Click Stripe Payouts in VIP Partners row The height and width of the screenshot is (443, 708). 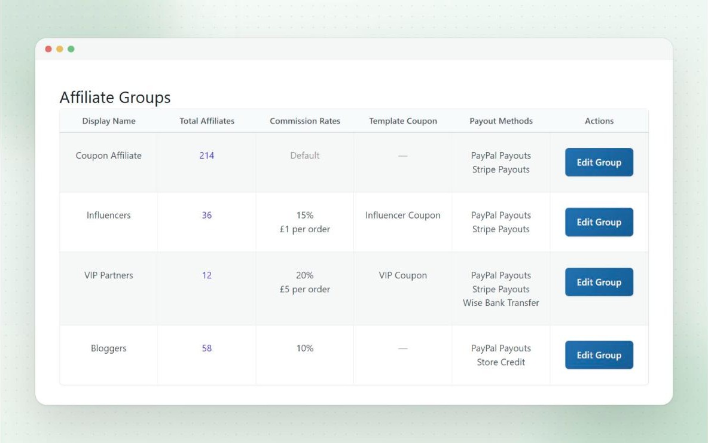[501, 289]
